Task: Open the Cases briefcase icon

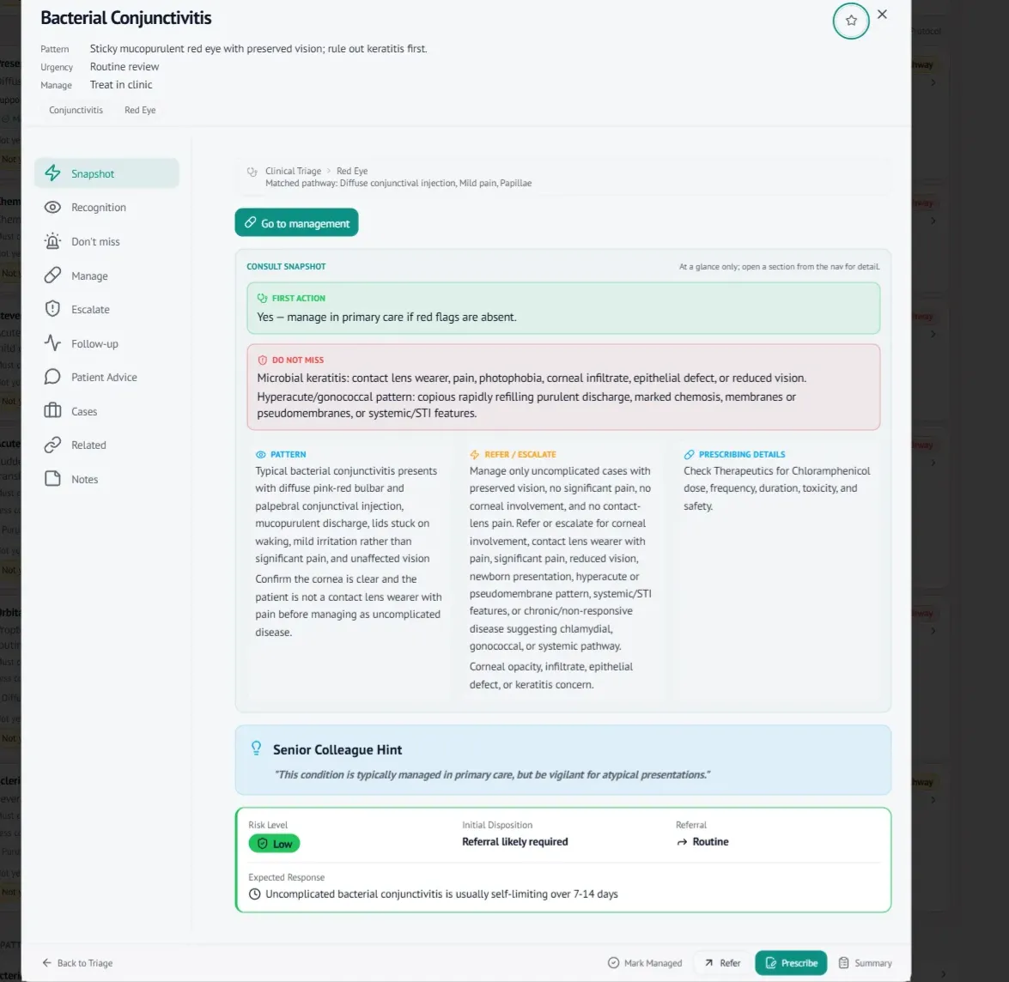Action: 52,410
